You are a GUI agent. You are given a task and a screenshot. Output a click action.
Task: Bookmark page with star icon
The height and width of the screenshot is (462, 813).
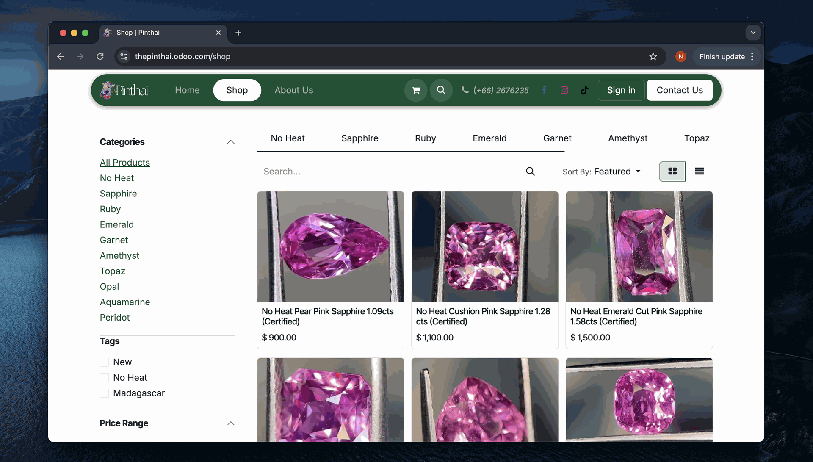[653, 56]
